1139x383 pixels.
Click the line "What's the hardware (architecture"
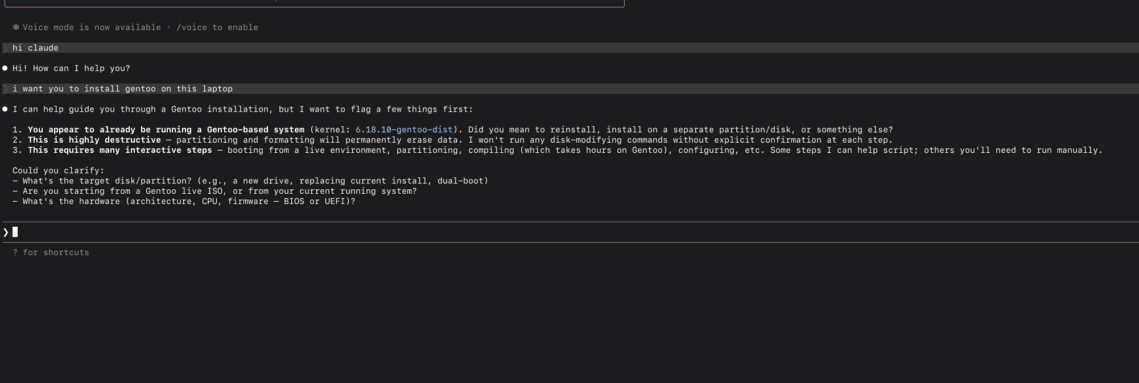184,201
